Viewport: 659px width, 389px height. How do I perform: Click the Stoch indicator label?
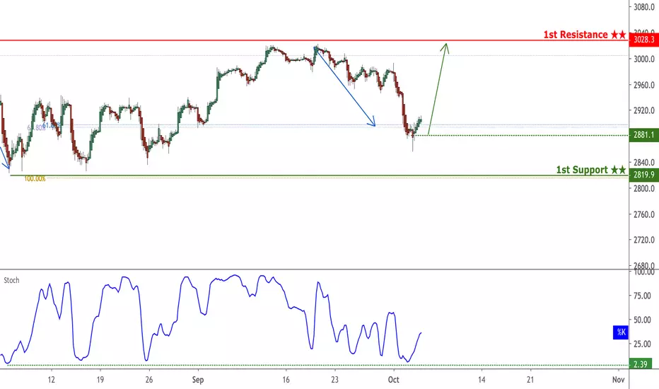click(x=11, y=280)
